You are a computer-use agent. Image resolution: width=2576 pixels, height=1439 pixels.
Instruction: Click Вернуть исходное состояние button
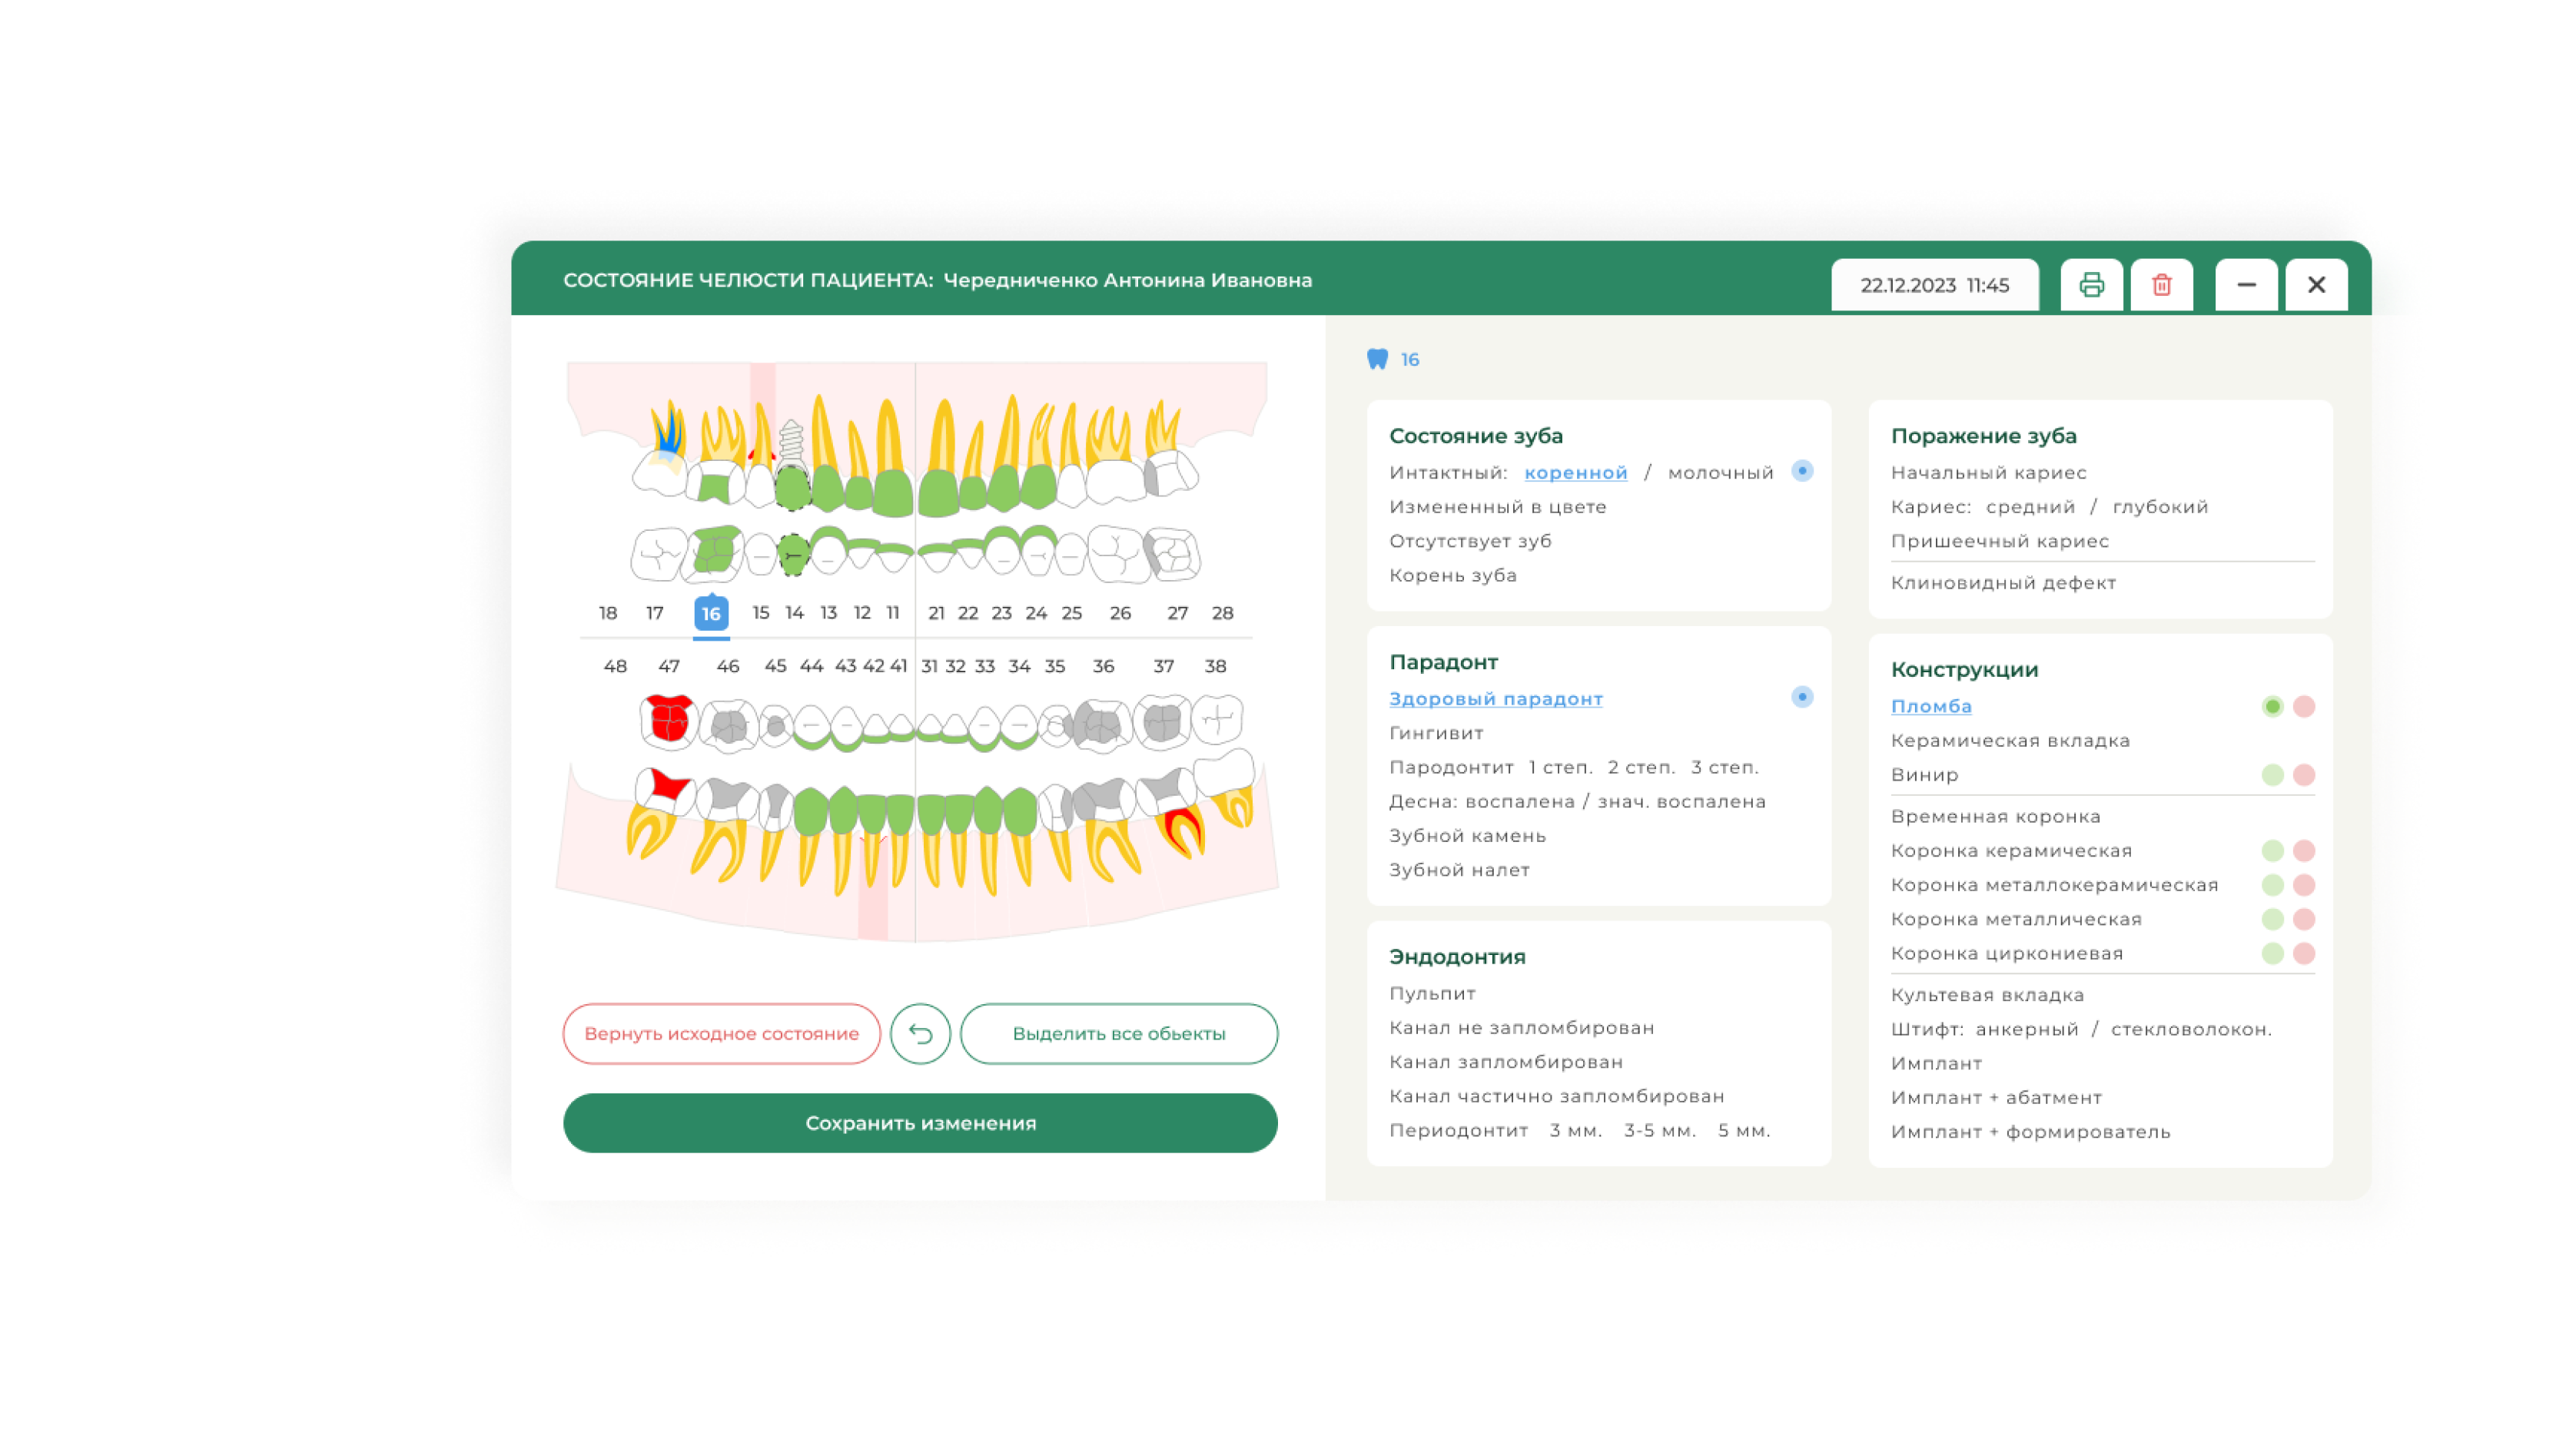pyautogui.click(x=721, y=1033)
